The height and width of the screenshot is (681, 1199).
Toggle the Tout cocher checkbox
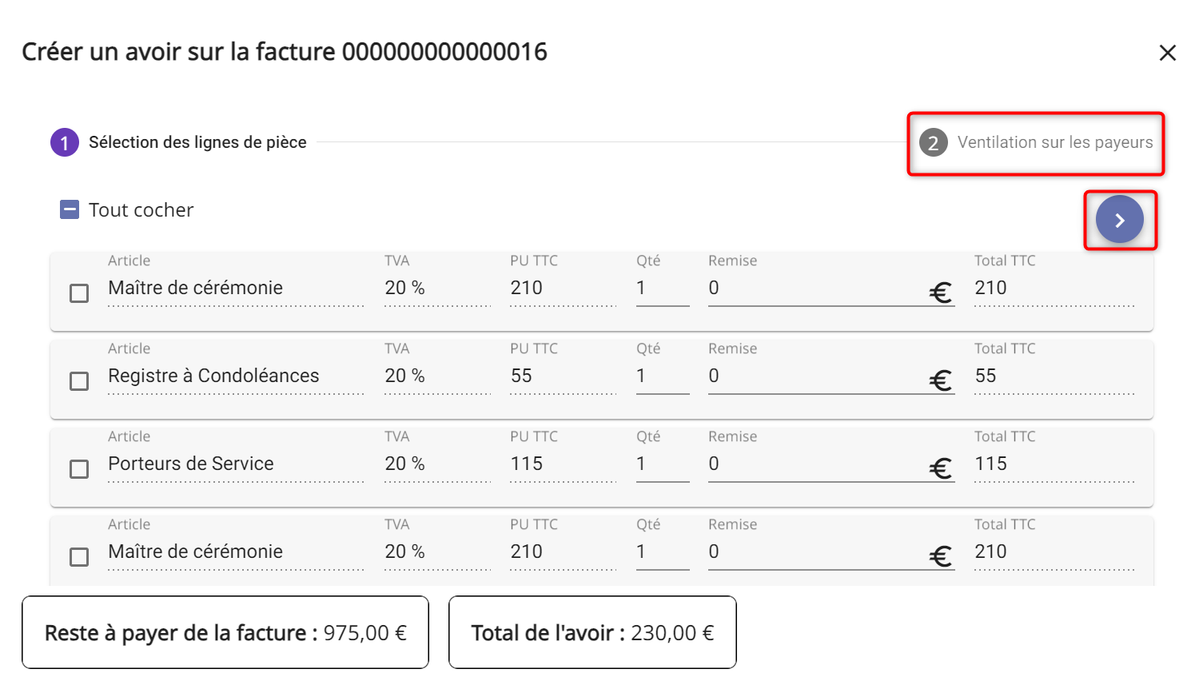pos(70,210)
